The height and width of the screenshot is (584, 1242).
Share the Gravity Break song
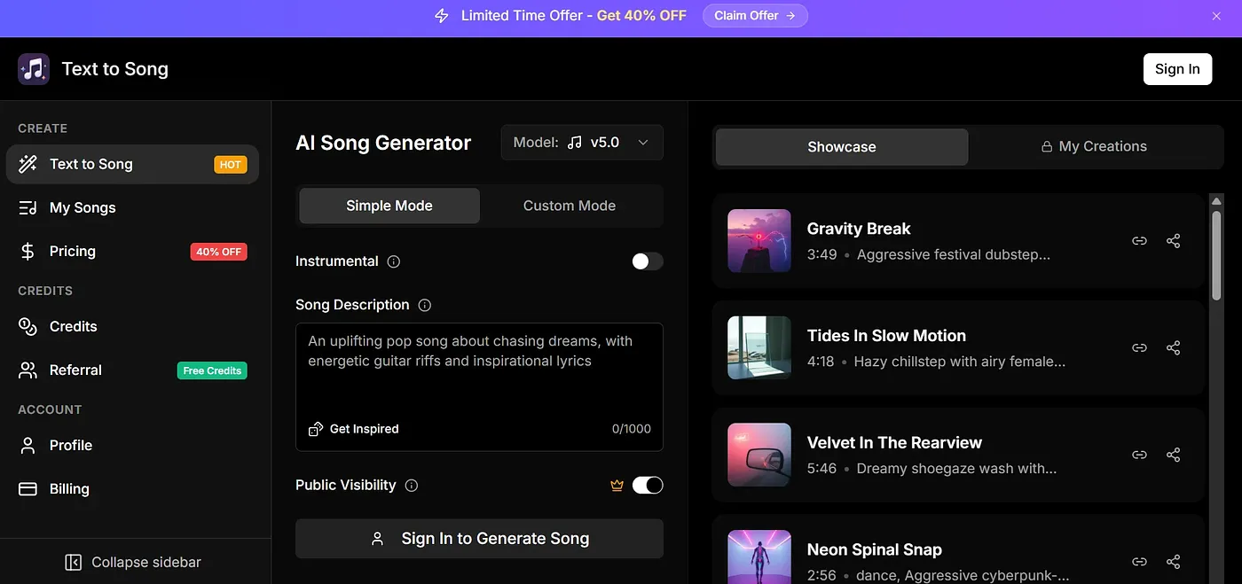tap(1173, 241)
